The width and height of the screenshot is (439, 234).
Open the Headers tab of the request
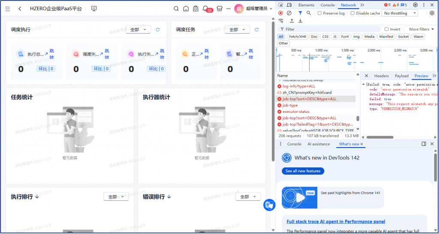point(381,76)
